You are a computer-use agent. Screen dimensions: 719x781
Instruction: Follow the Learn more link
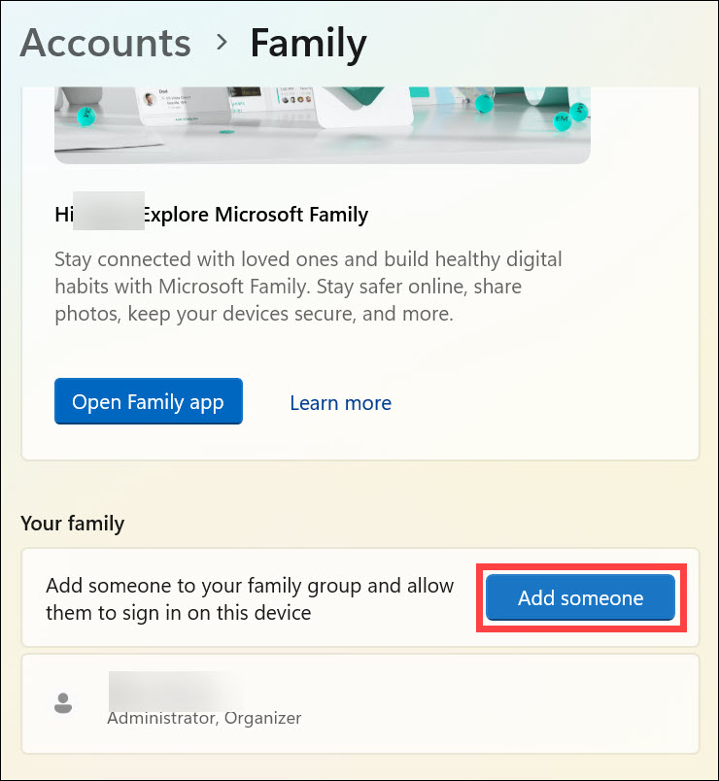tap(340, 403)
